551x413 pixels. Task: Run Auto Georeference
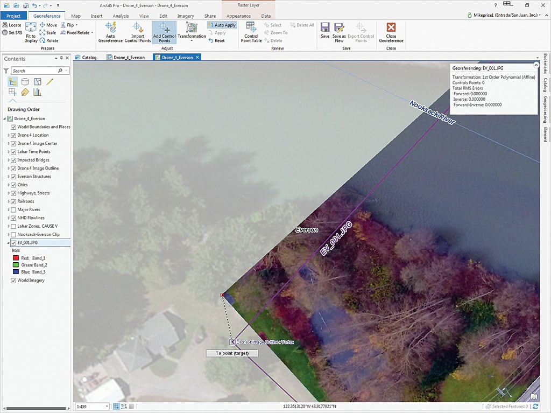[110, 32]
